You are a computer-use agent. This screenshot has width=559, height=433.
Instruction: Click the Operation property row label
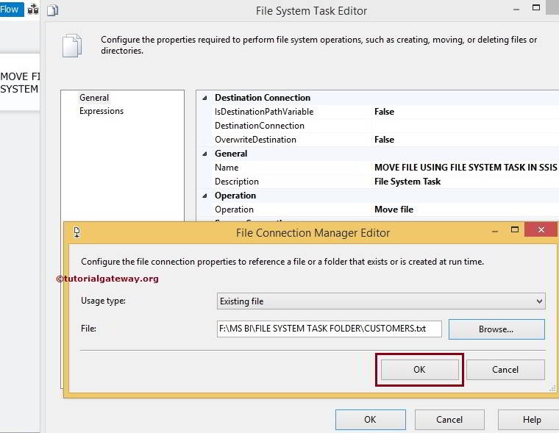(x=234, y=210)
